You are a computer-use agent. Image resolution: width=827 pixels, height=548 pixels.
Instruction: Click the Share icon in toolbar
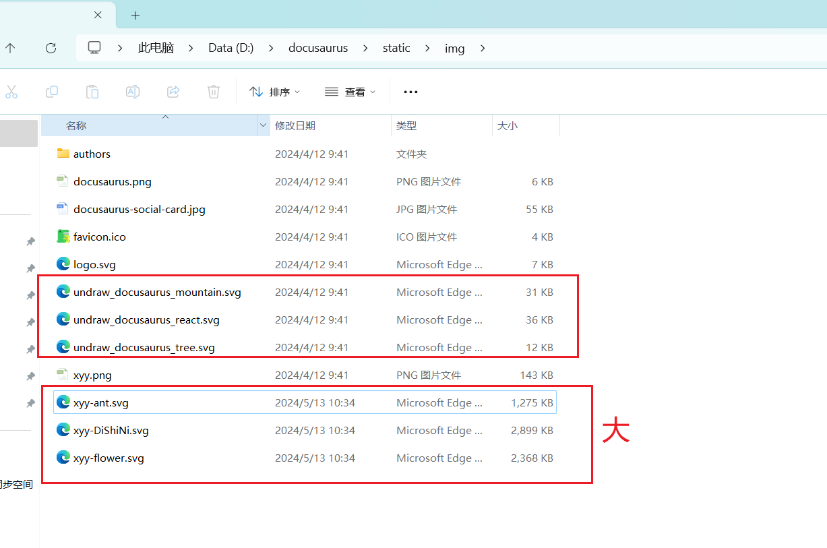coord(173,92)
